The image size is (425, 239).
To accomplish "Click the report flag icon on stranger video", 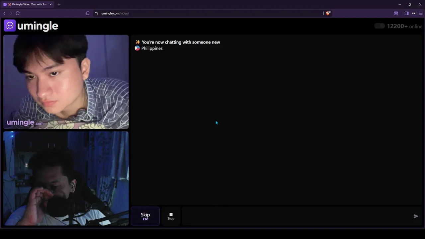I will [x=123, y=123].
